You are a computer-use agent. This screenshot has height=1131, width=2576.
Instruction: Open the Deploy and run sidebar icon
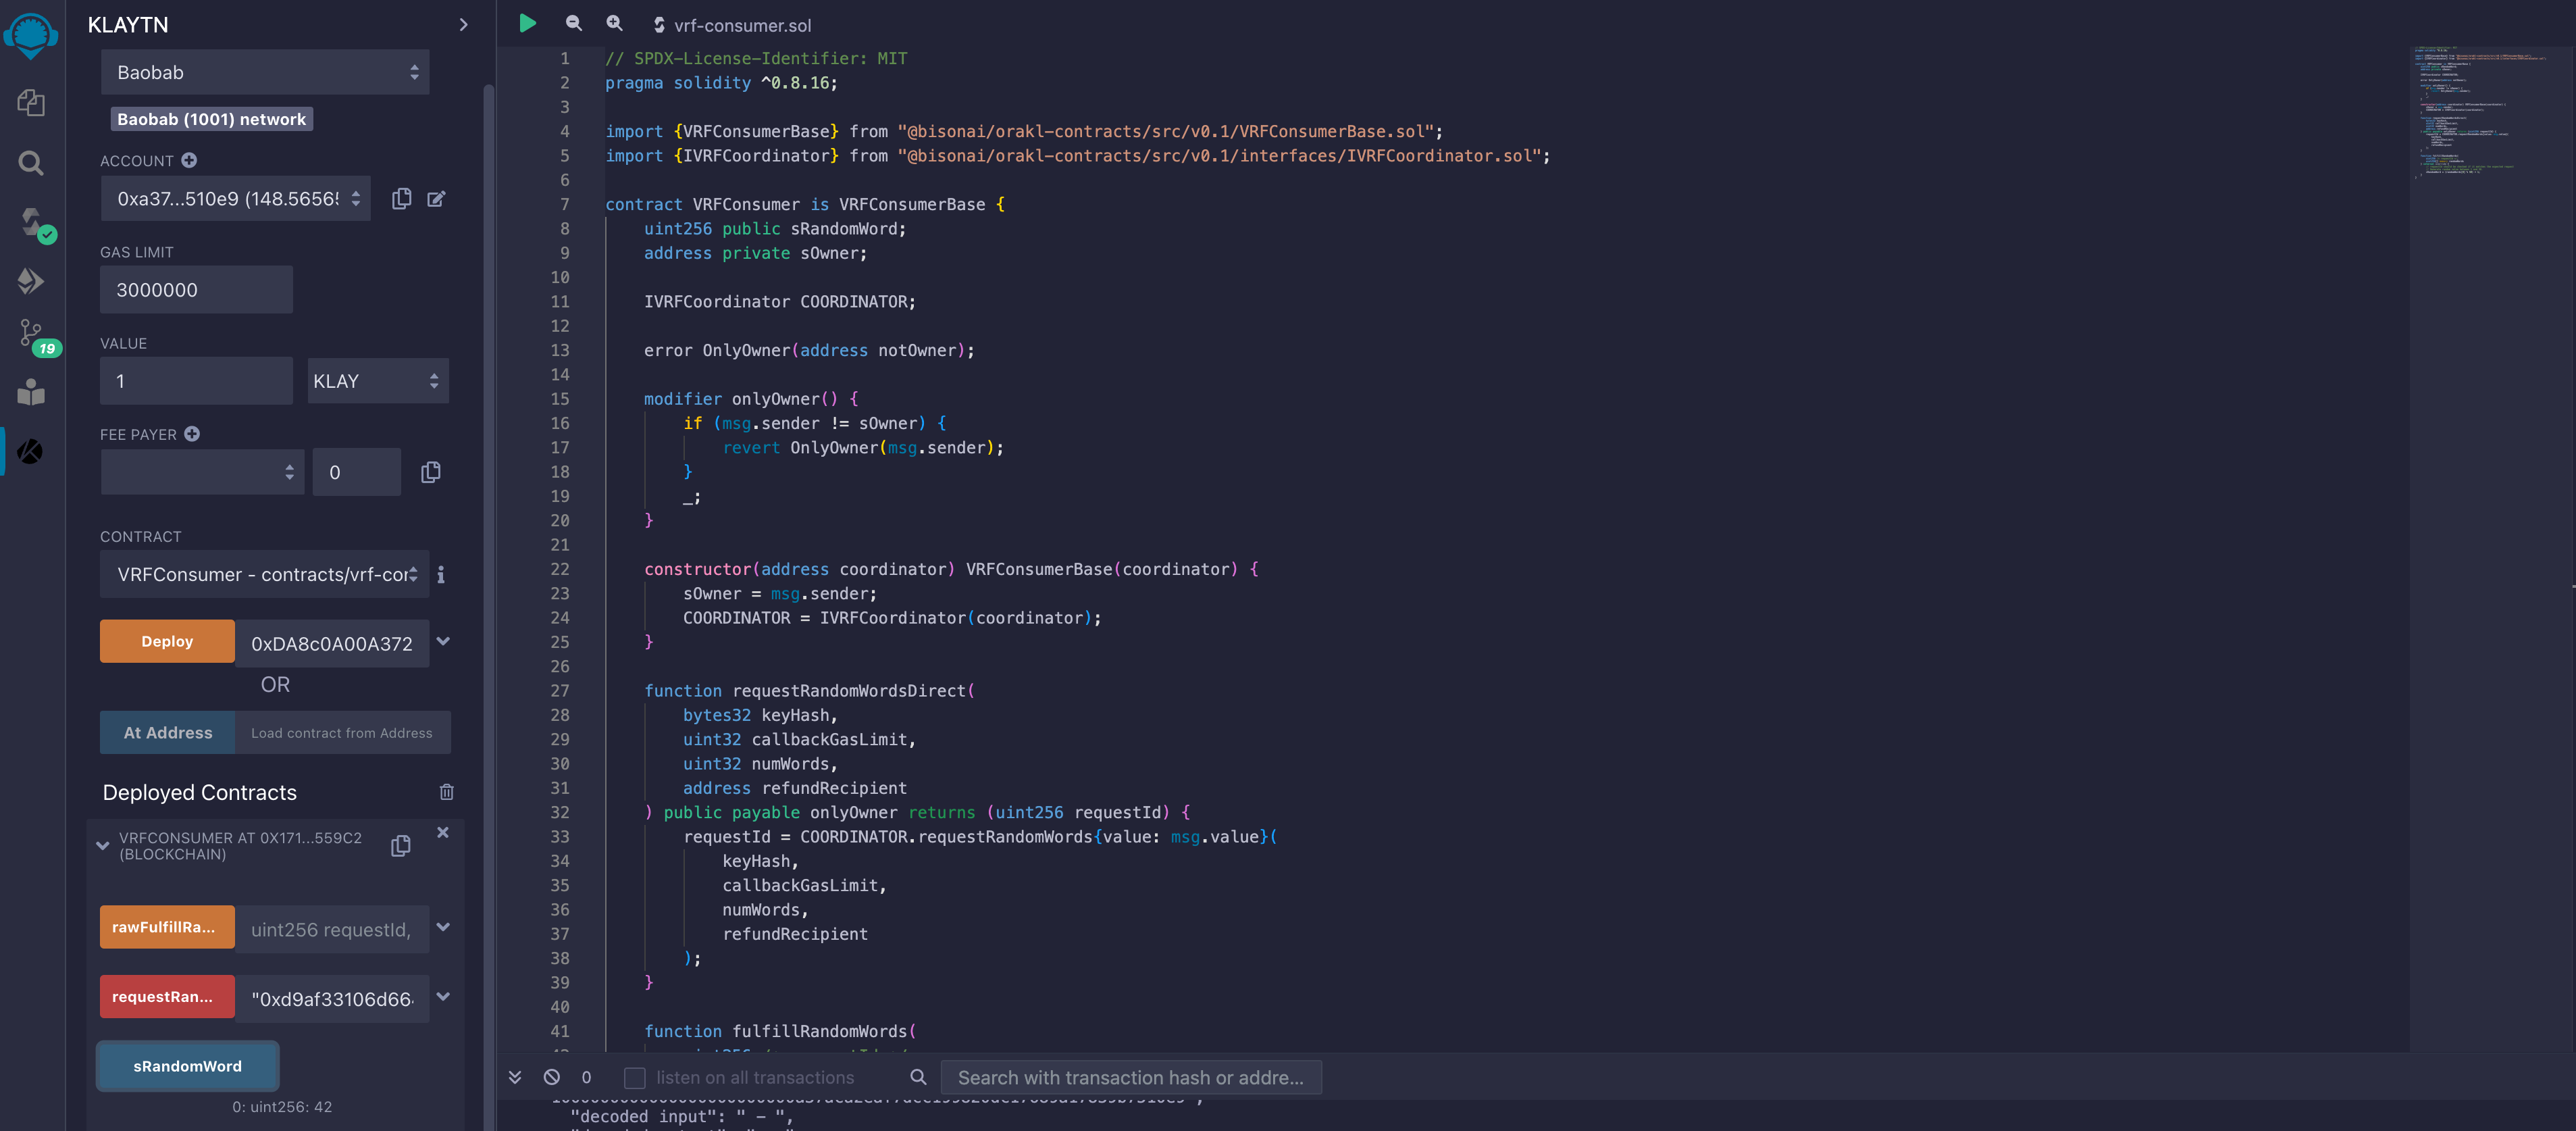pyautogui.click(x=31, y=281)
